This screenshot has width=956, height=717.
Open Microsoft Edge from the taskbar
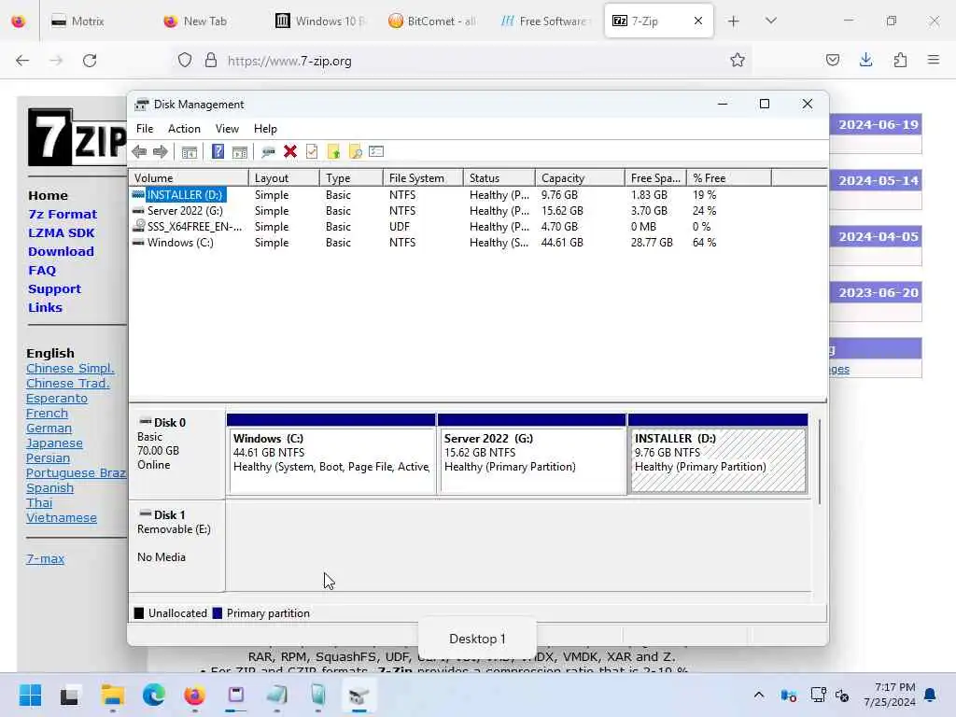(154, 695)
